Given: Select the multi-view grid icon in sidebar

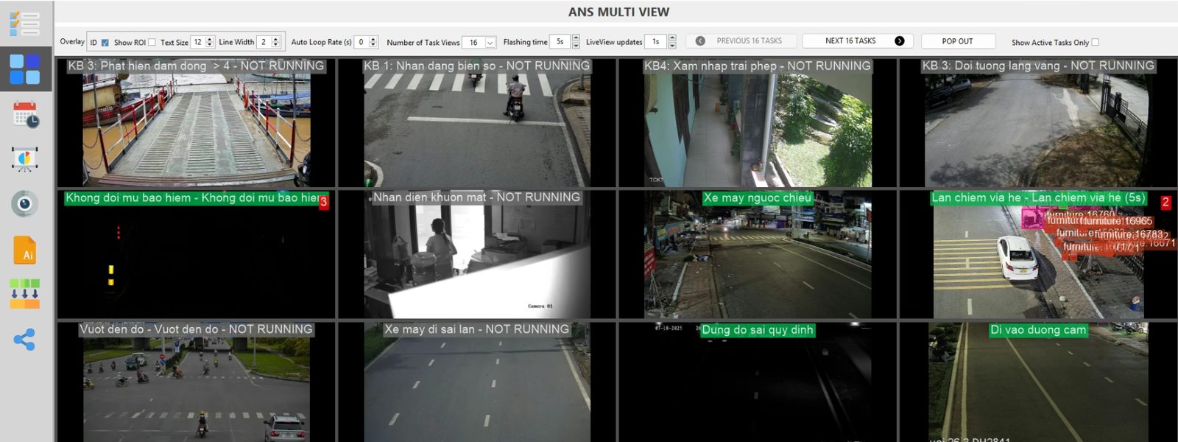Looking at the screenshot, I should 24,69.
